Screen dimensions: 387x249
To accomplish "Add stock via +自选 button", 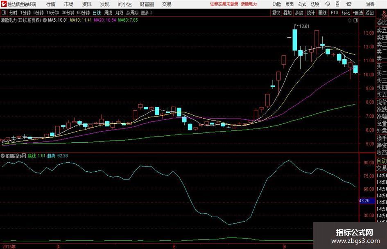I will 358,13.
